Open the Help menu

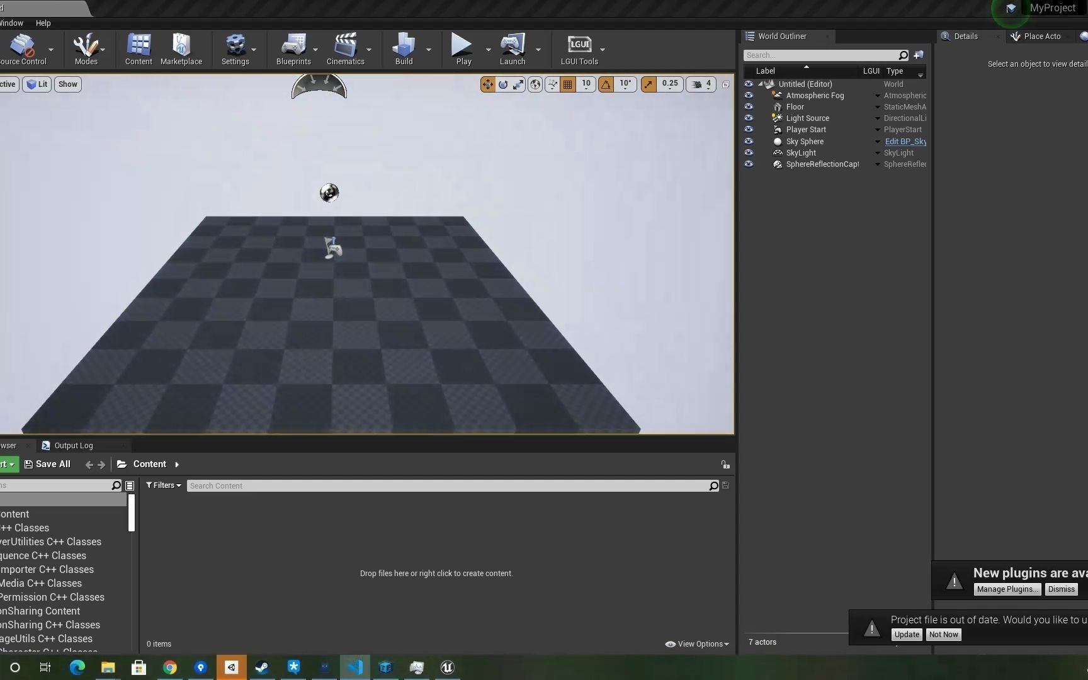pyautogui.click(x=43, y=23)
